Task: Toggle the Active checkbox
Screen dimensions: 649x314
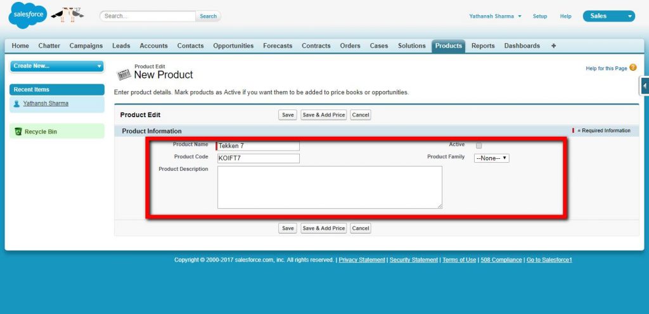Action: point(479,146)
